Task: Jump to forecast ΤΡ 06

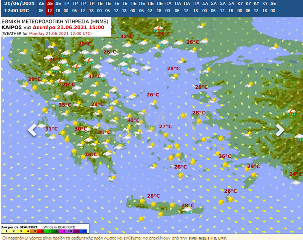Action: click(75, 7)
